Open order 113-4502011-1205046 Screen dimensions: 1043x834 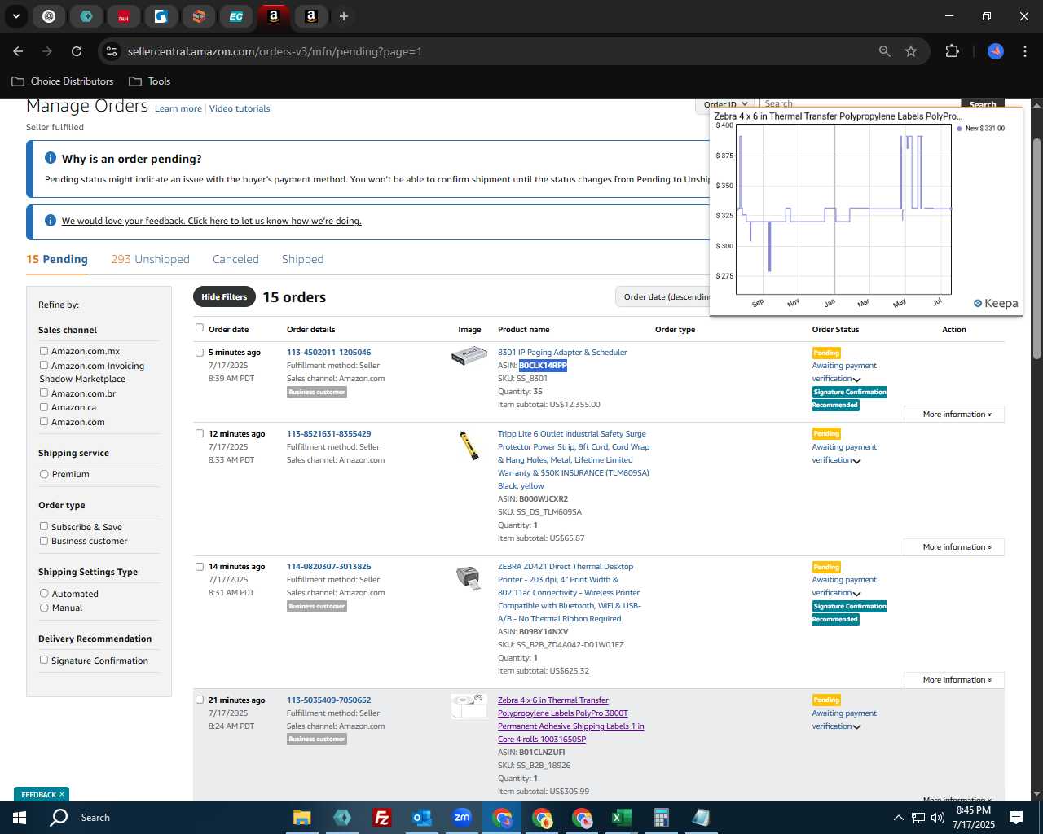click(328, 353)
